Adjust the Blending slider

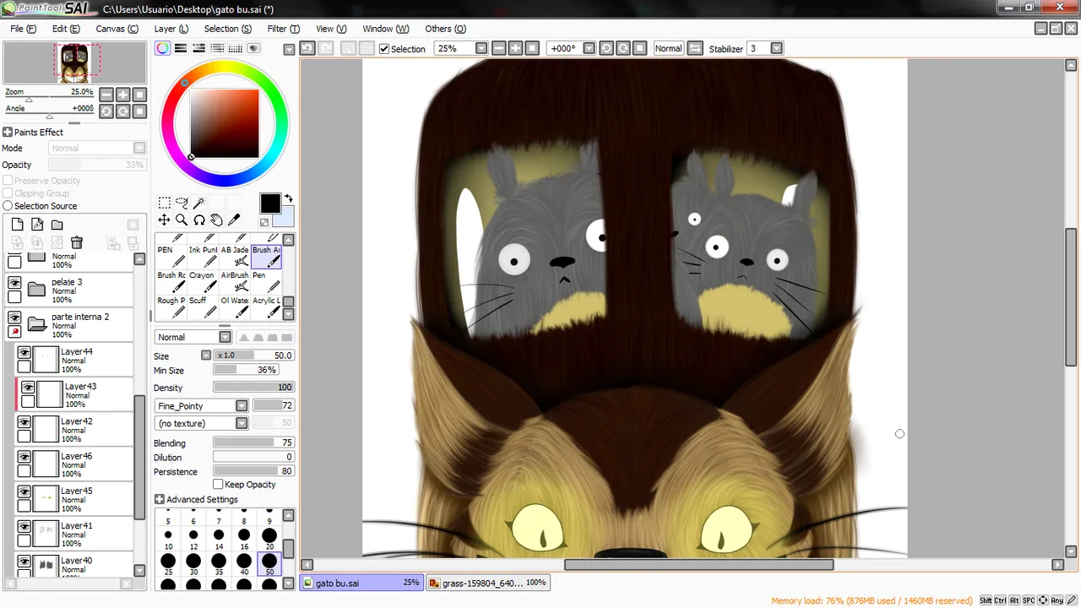click(253, 442)
